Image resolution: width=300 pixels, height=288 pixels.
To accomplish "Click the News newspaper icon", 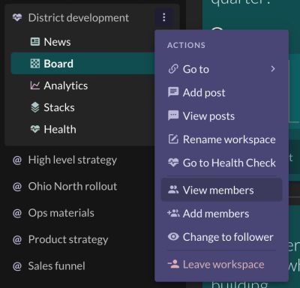I will click(35, 42).
